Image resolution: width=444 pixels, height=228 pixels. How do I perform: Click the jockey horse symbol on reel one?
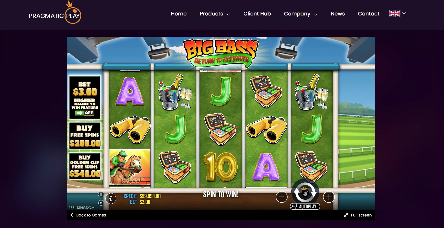(130, 167)
